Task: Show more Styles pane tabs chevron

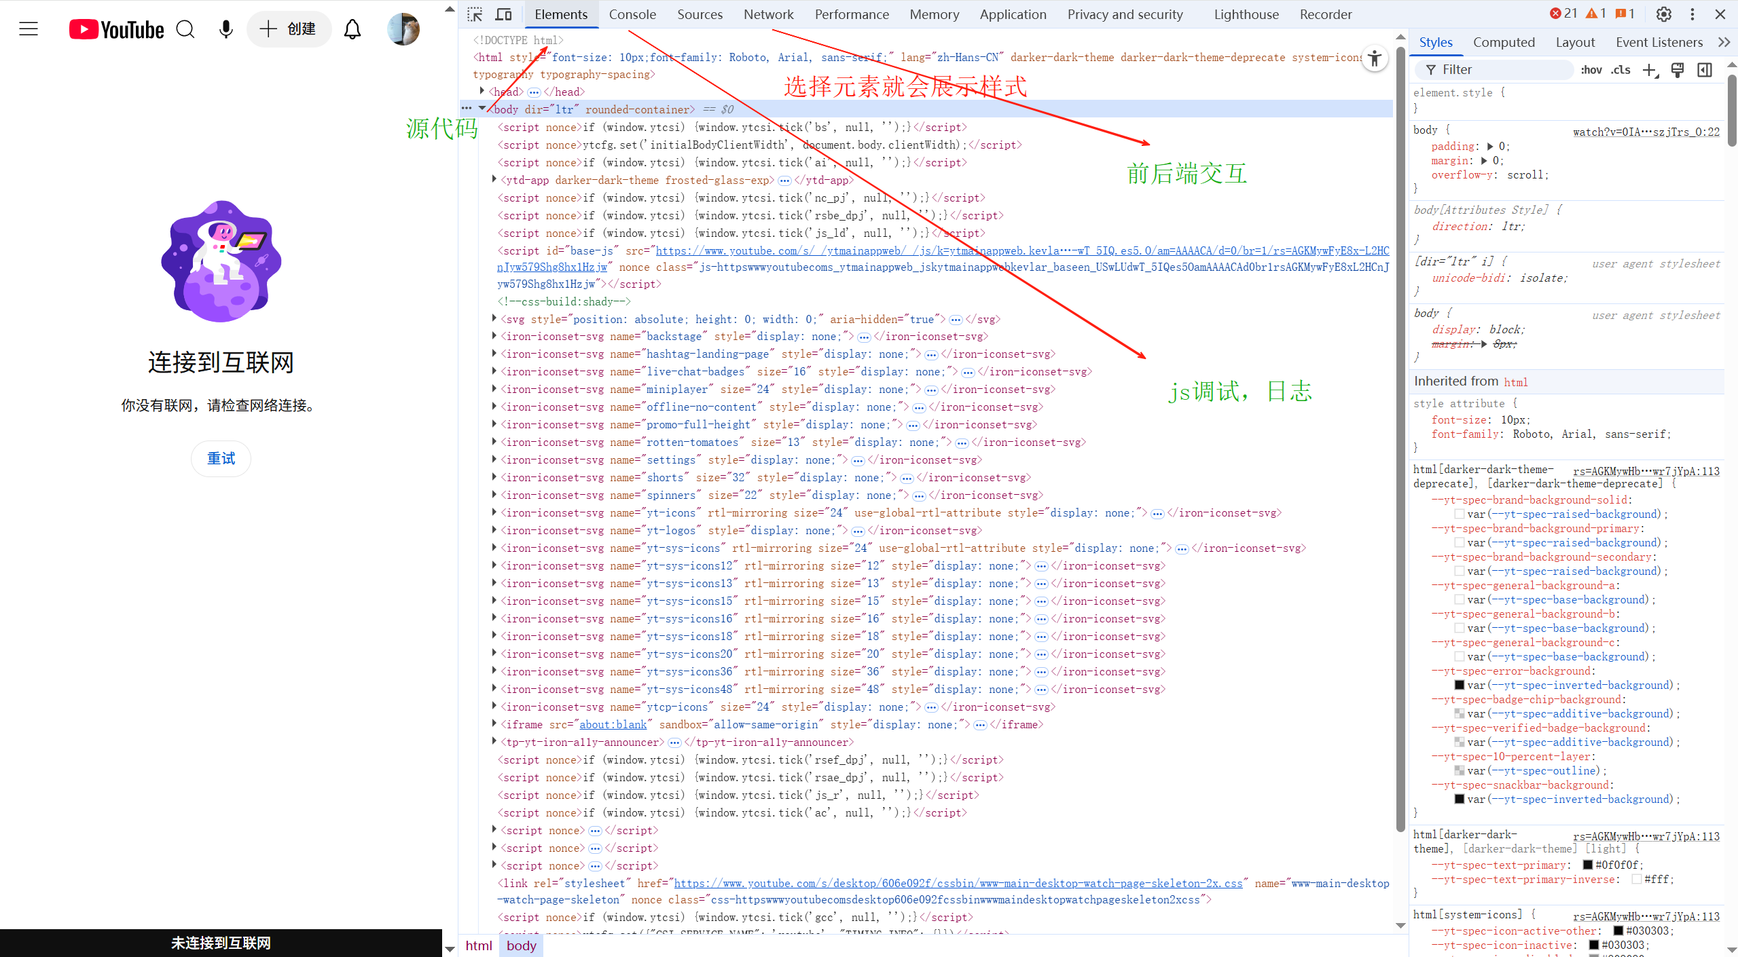Action: [1724, 42]
